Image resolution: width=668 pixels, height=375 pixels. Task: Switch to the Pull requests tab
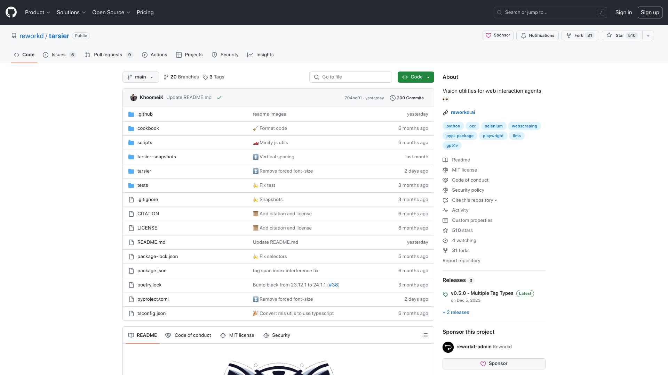click(109, 55)
